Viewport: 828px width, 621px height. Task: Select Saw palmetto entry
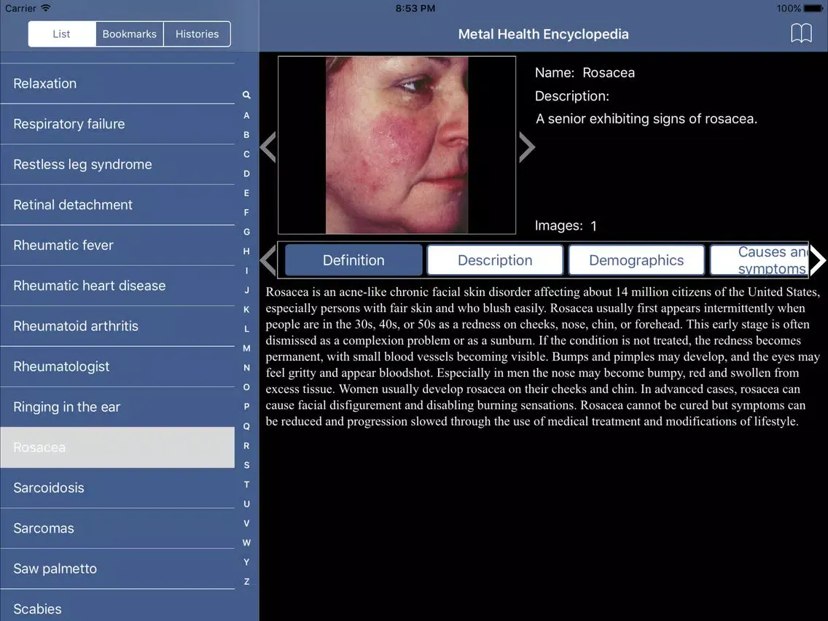tap(117, 569)
